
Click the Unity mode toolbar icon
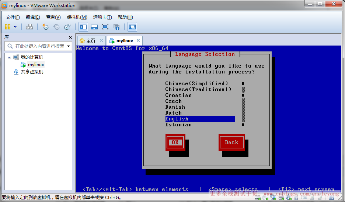point(116,27)
